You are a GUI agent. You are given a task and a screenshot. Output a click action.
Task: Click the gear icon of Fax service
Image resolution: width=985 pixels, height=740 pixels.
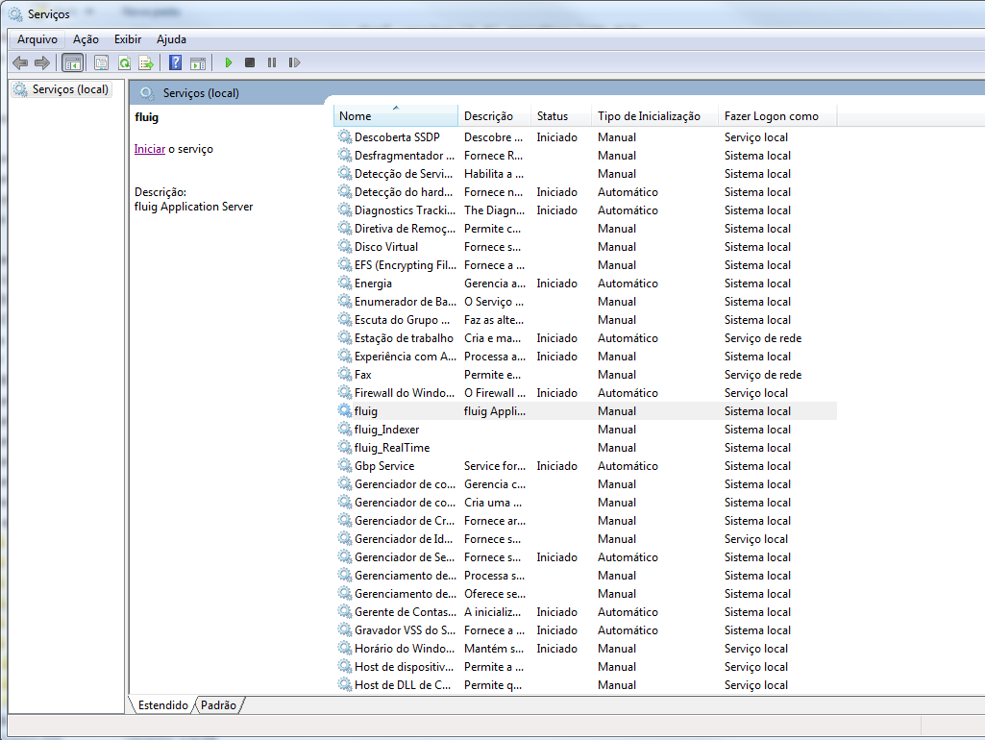[345, 375]
